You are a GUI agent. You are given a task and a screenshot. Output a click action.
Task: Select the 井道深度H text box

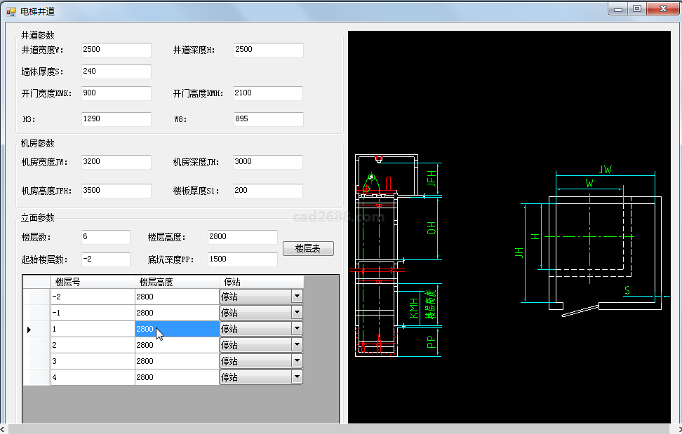pyautogui.click(x=268, y=50)
